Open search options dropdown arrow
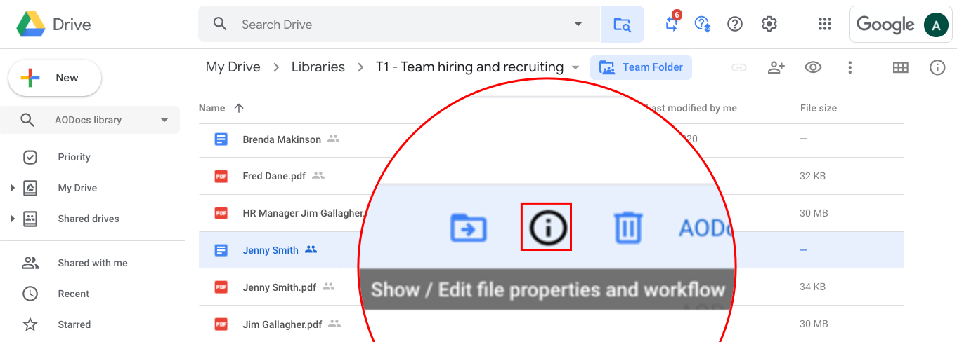The image size is (957, 342). click(578, 25)
